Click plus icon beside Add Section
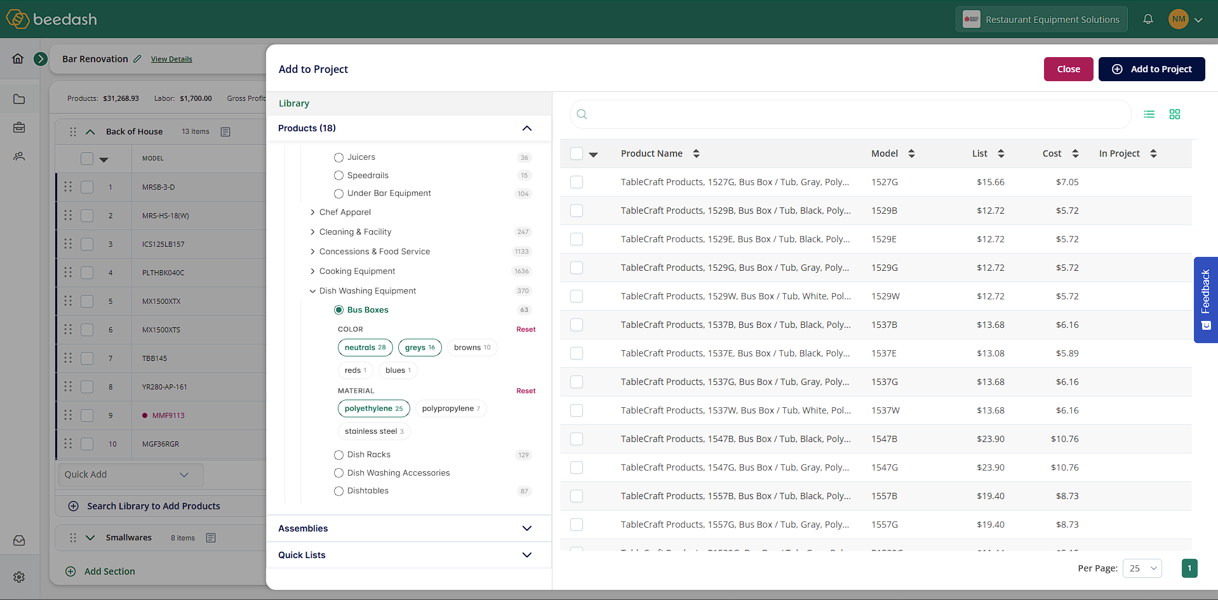Screen dimensions: 1218x600 pos(70,571)
